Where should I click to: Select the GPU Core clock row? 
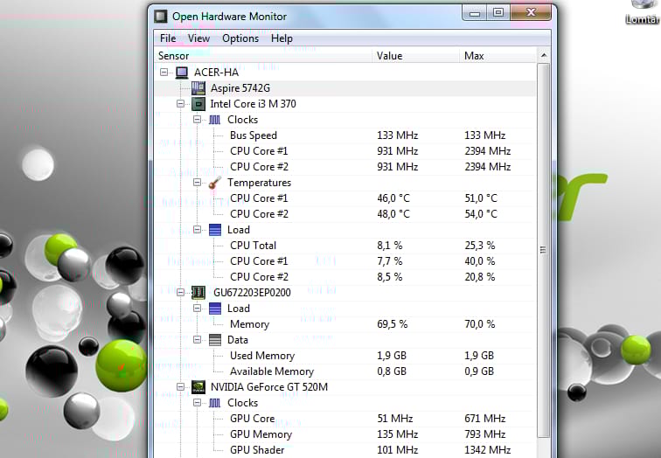(x=345, y=419)
